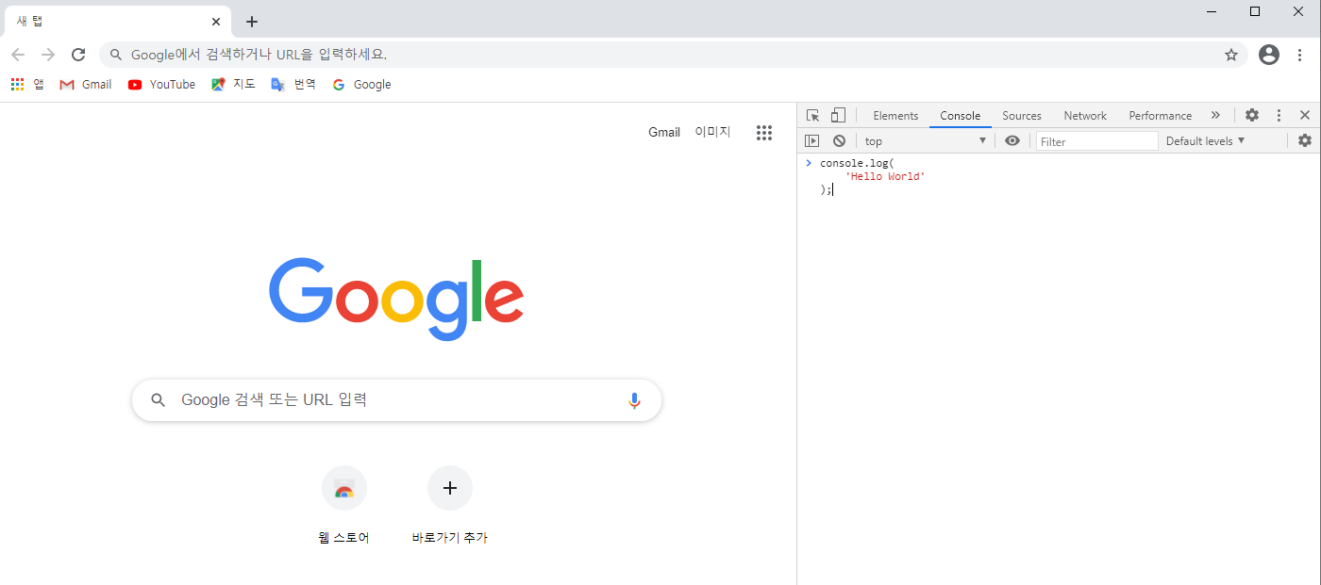The width and height of the screenshot is (1321, 585).
Task: Select the Console tab
Action: (961, 116)
